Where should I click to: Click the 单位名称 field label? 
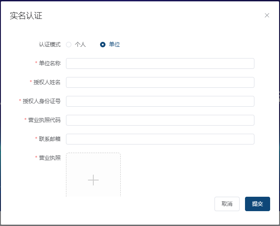(x=49, y=63)
